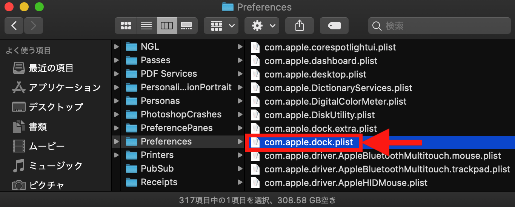Select the column view button
Screen dimensions: 515x207
[167, 26]
